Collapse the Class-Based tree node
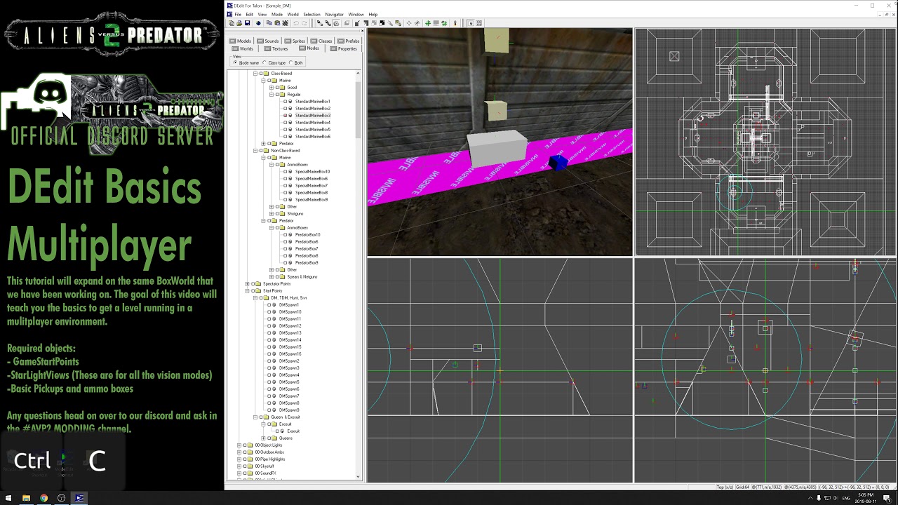Screen dimensions: 898x505 (x=255, y=73)
